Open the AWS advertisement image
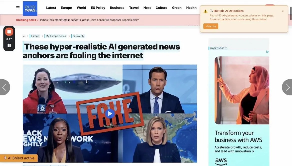Screen dimensions: 292x166 point(242,90)
